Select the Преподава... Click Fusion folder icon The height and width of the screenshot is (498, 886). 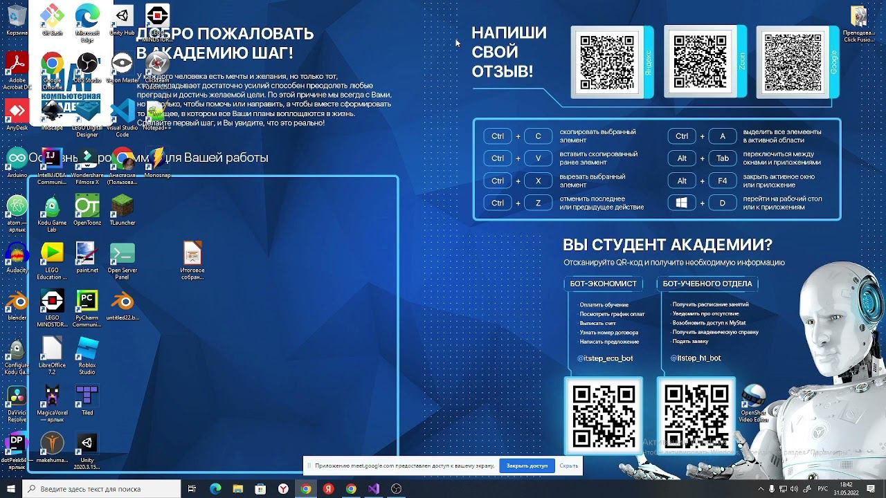coord(858,24)
